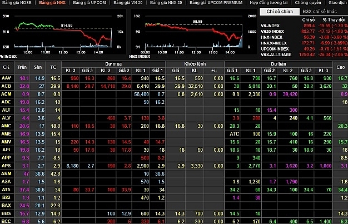
Task: Select the BCC stock ticker
Action: pyautogui.click(x=6, y=221)
